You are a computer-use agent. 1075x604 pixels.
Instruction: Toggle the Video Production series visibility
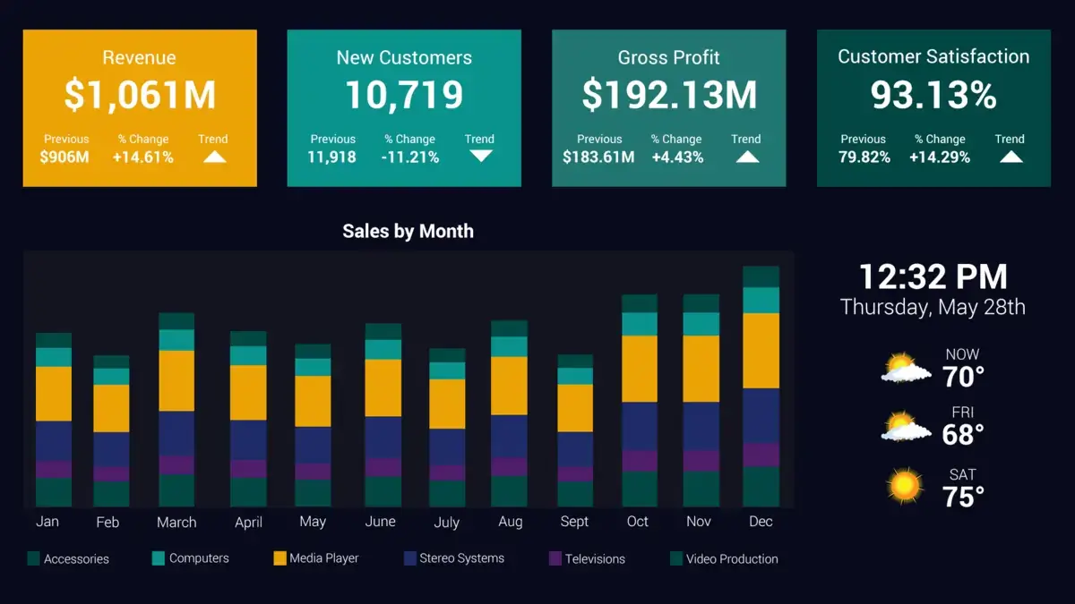tap(675, 558)
